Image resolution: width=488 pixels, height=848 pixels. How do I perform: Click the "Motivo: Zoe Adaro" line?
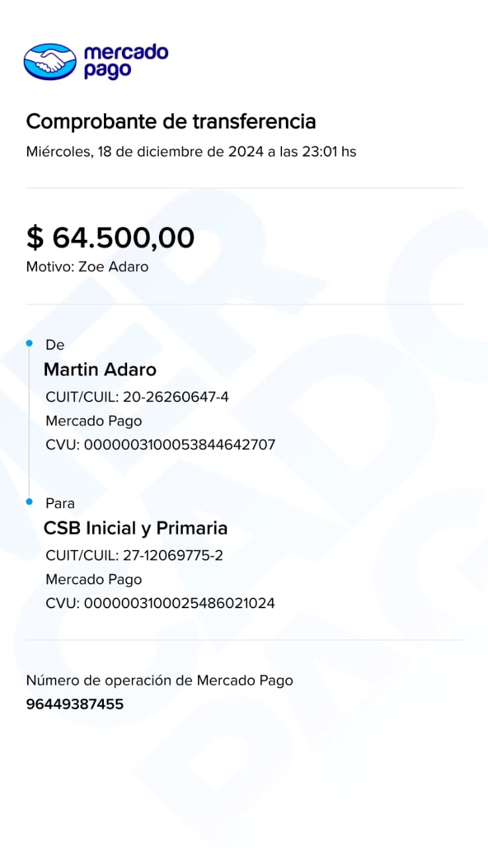click(x=87, y=267)
